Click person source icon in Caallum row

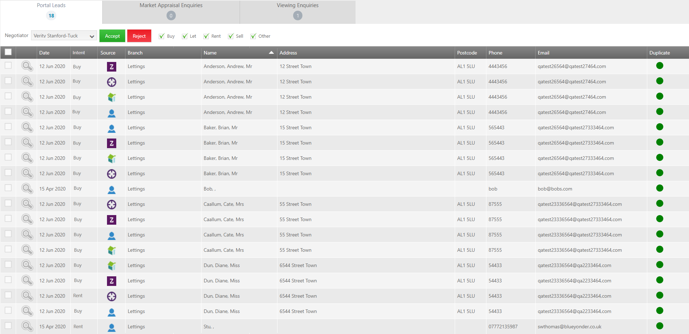tap(112, 235)
